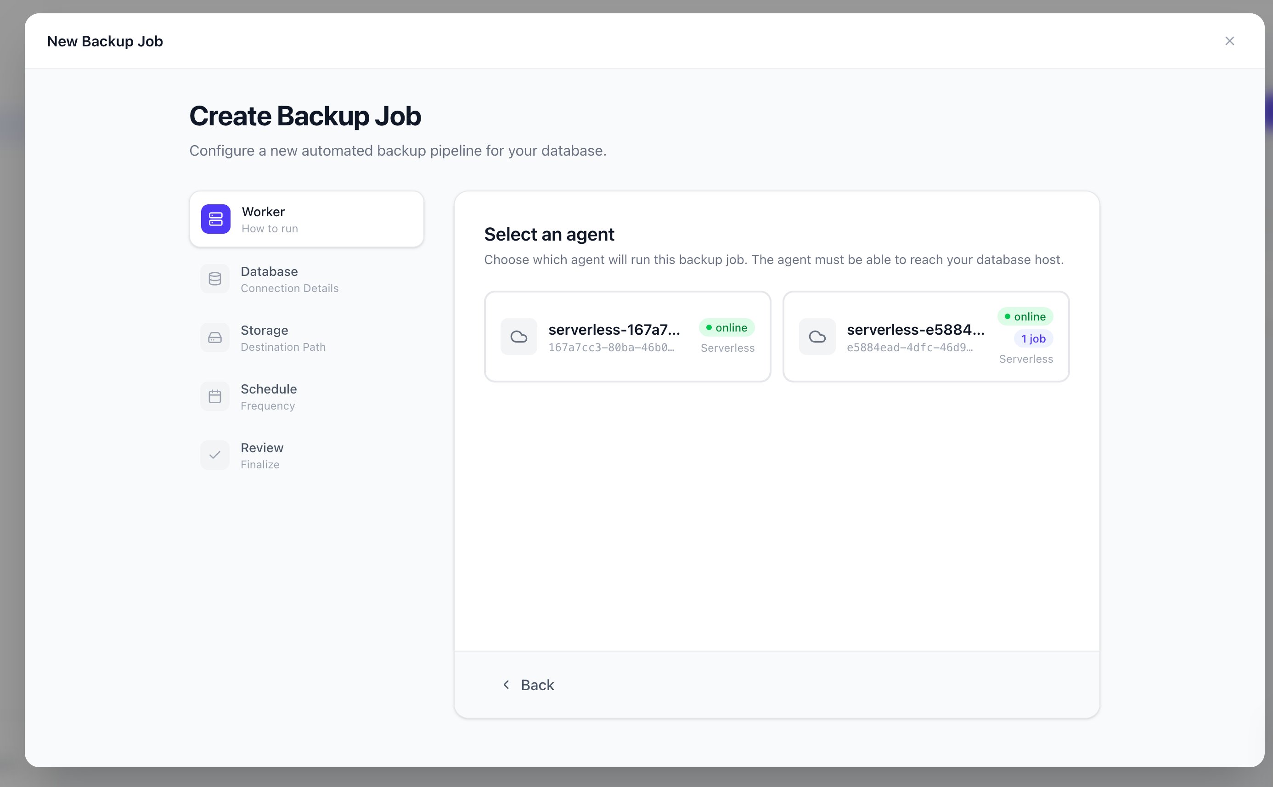Click the Database cylinder step icon
The width and height of the screenshot is (1273, 787).
tap(215, 279)
